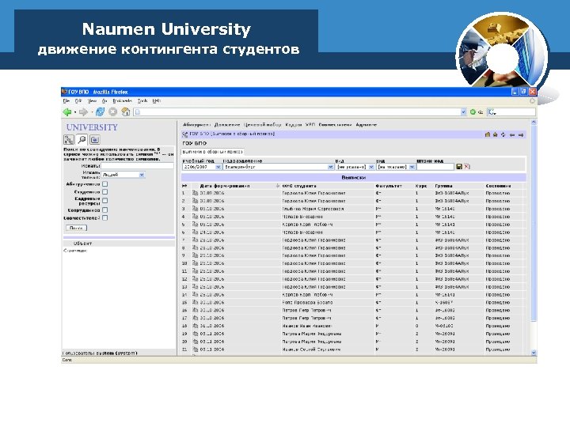
Task: Open the third sidebar tab icon under UNIVERSITY
Action: (94, 139)
